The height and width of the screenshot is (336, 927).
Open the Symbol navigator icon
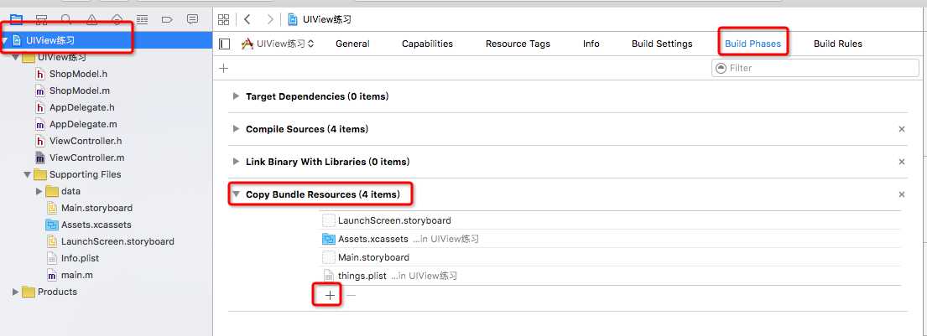(41, 19)
